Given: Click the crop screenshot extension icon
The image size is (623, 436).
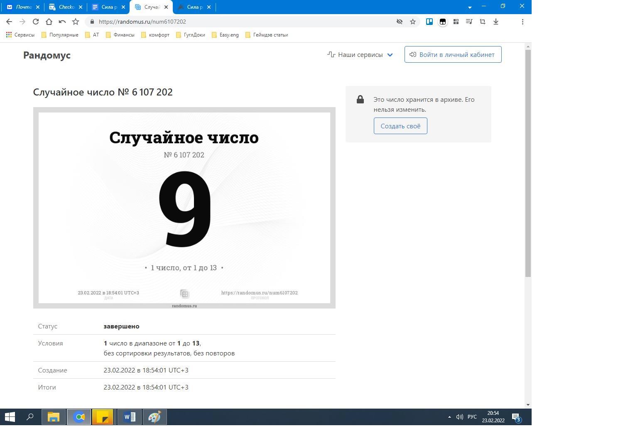Looking at the screenshot, I should [x=482, y=22].
